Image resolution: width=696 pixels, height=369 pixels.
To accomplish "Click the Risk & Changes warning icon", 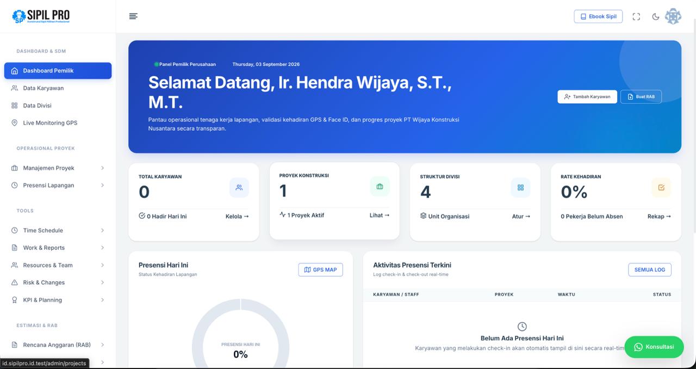I will [15, 283].
